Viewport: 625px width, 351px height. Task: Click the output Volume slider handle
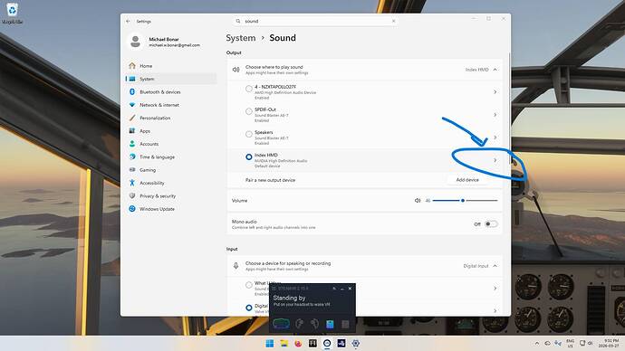click(463, 201)
